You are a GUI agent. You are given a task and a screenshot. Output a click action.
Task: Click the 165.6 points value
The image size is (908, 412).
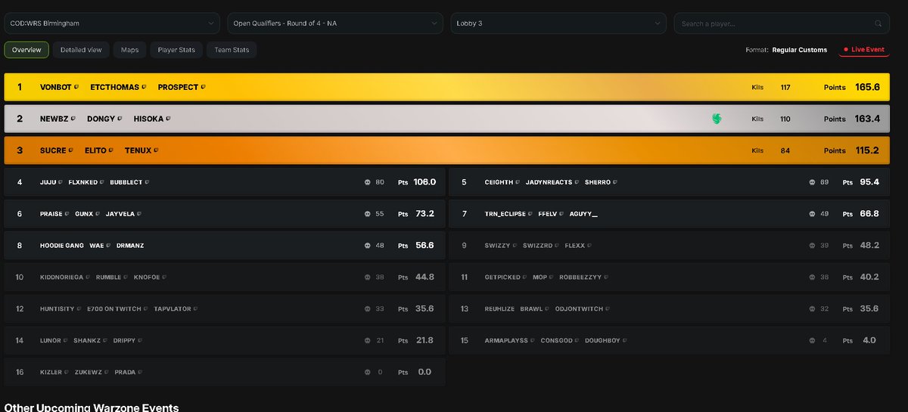867,87
